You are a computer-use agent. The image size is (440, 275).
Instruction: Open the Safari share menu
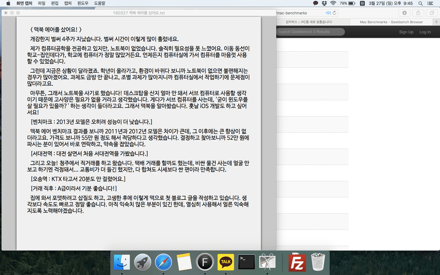418,13
